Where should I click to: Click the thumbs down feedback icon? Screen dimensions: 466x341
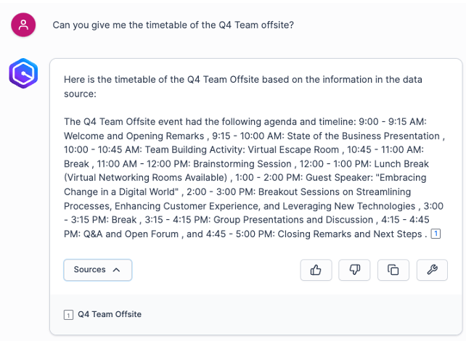tap(355, 270)
